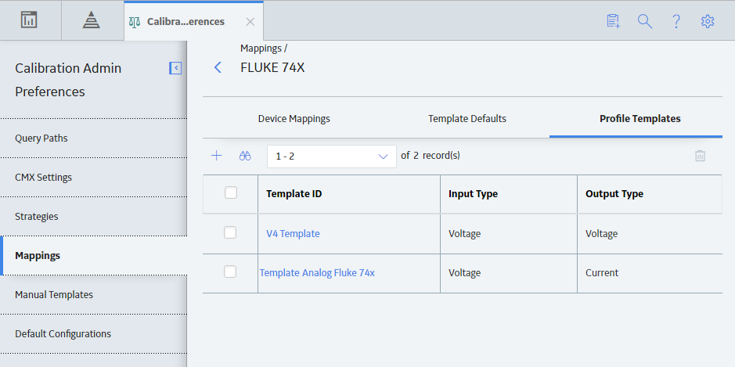This screenshot has height=367, width=735.
Task: Open the asset hierarchy pyramid icon tab
Action: 91,20
